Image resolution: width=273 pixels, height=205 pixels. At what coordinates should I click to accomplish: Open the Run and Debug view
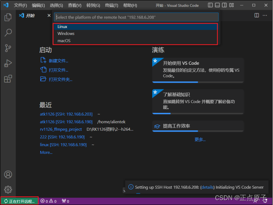click(x=8, y=63)
